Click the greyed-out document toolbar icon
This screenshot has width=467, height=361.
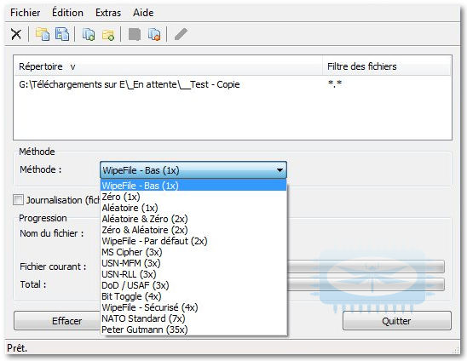(x=135, y=34)
